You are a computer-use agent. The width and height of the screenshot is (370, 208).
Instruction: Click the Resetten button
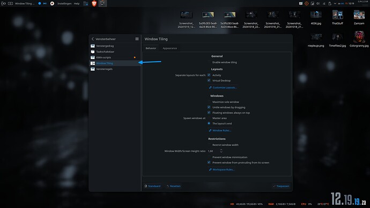click(x=174, y=186)
